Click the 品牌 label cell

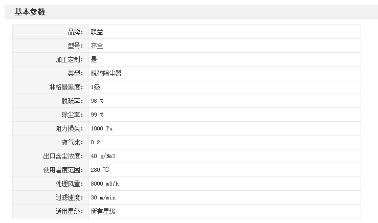tap(75, 32)
